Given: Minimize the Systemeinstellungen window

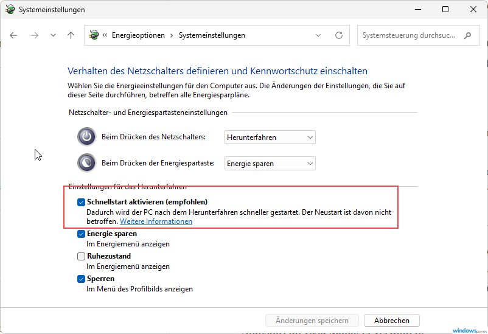Looking at the screenshot, I should tap(418, 9).
